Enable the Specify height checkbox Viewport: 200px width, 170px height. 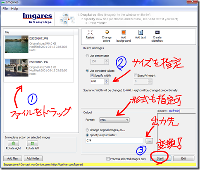(136, 76)
